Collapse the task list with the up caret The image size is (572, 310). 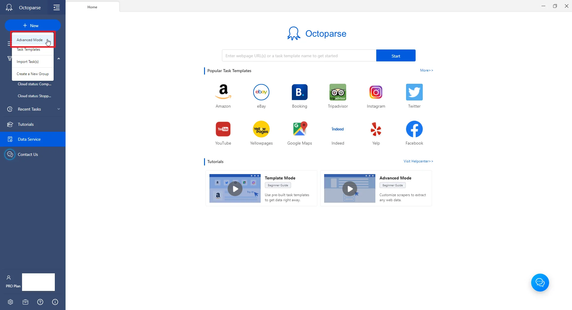click(x=59, y=59)
